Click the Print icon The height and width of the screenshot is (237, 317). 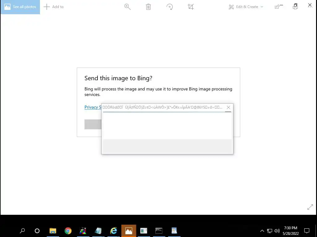pyautogui.click(x=295, y=6)
